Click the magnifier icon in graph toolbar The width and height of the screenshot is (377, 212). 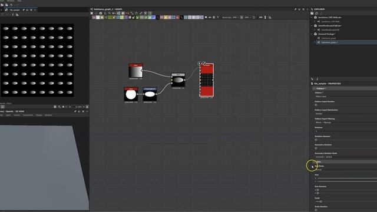[x=110, y=13]
